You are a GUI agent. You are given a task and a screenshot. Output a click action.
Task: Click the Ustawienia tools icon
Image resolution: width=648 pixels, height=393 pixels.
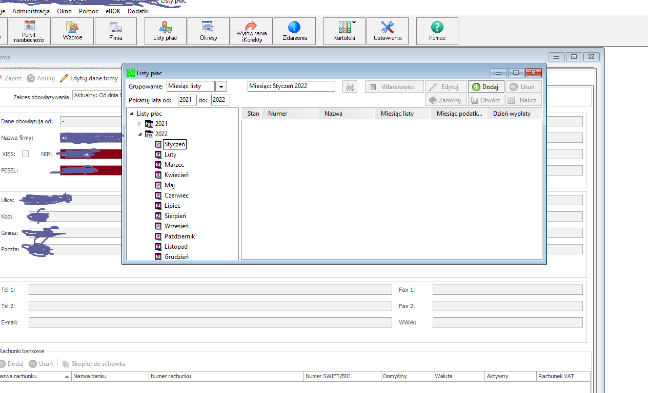tap(388, 31)
